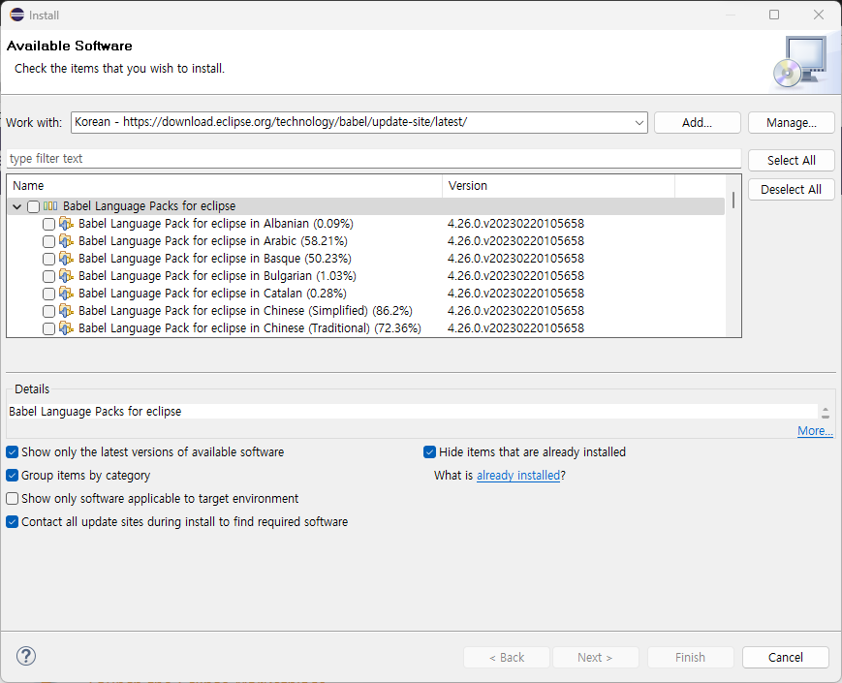Image resolution: width=842 pixels, height=683 pixels.
Task: Click the Cancel button
Action: pos(785,657)
